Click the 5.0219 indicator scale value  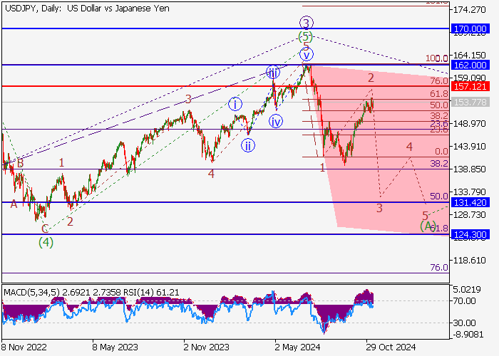[467, 290]
